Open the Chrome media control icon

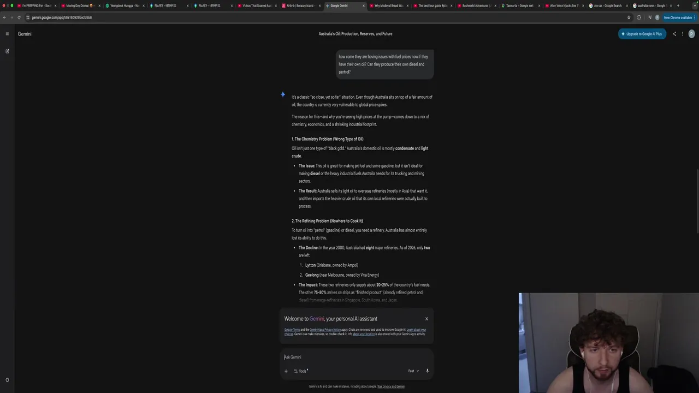pyautogui.click(x=649, y=17)
